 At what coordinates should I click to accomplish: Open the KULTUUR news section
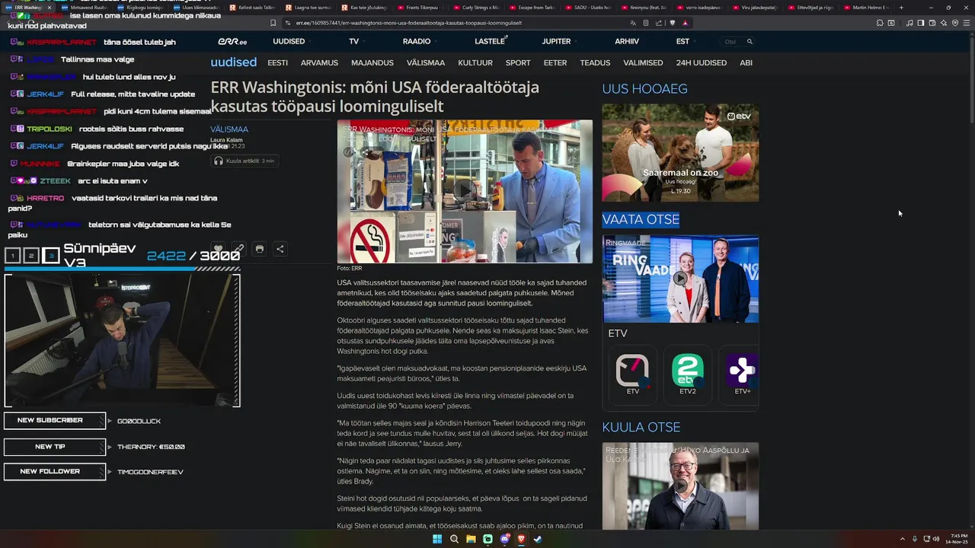(x=475, y=62)
